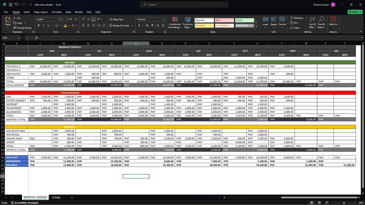The width and height of the screenshot is (365, 205).
Task: Click the Insert cells icon
Action: tap(265, 19)
